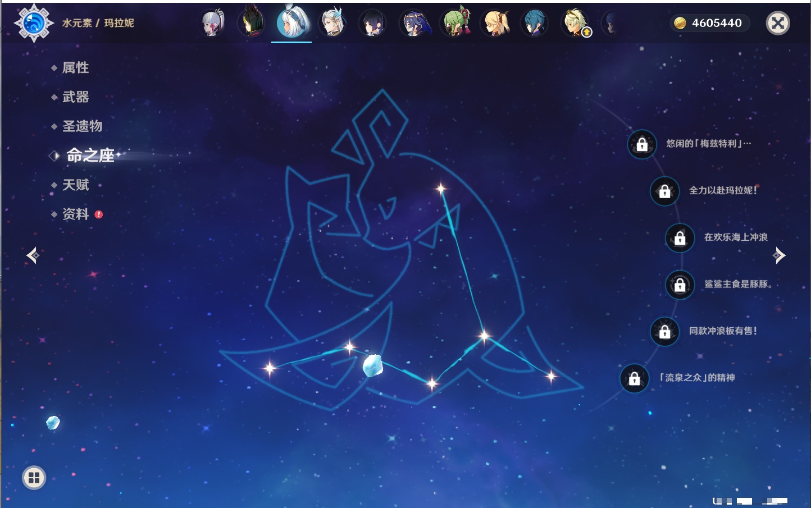This screenshot has height=508, width=811.
Task: Open the locked constellation 「流泉之众」的精神
Action: 634,378
